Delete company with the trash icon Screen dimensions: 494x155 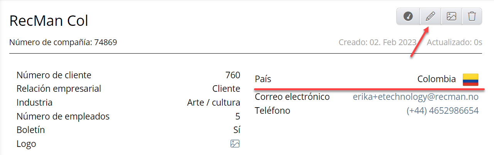click(472, 17)
